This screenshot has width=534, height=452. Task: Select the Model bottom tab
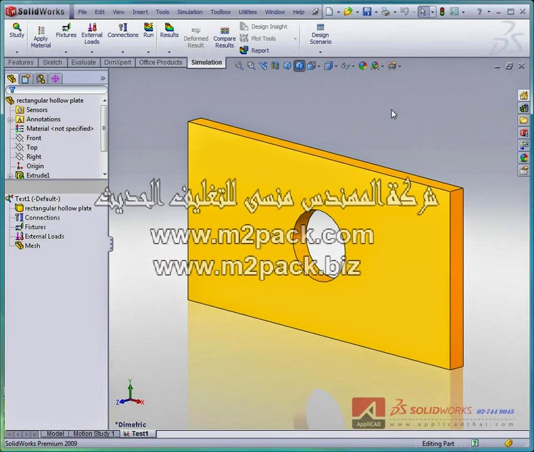(x=55, y=434)
